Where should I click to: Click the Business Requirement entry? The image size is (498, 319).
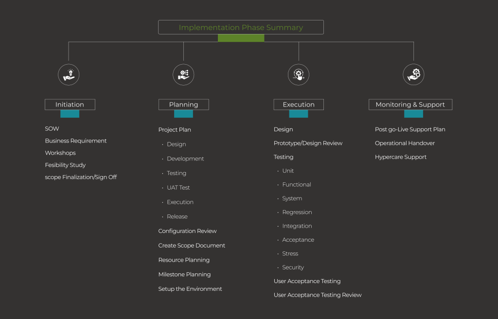75,141
